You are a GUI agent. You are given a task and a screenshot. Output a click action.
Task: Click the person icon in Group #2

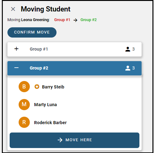click(x=128, y=68)
